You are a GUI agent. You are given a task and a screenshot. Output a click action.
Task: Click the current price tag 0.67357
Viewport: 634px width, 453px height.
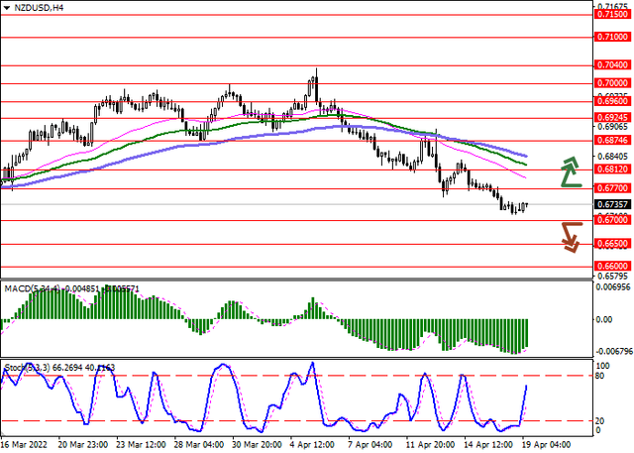tap(613, 204)
